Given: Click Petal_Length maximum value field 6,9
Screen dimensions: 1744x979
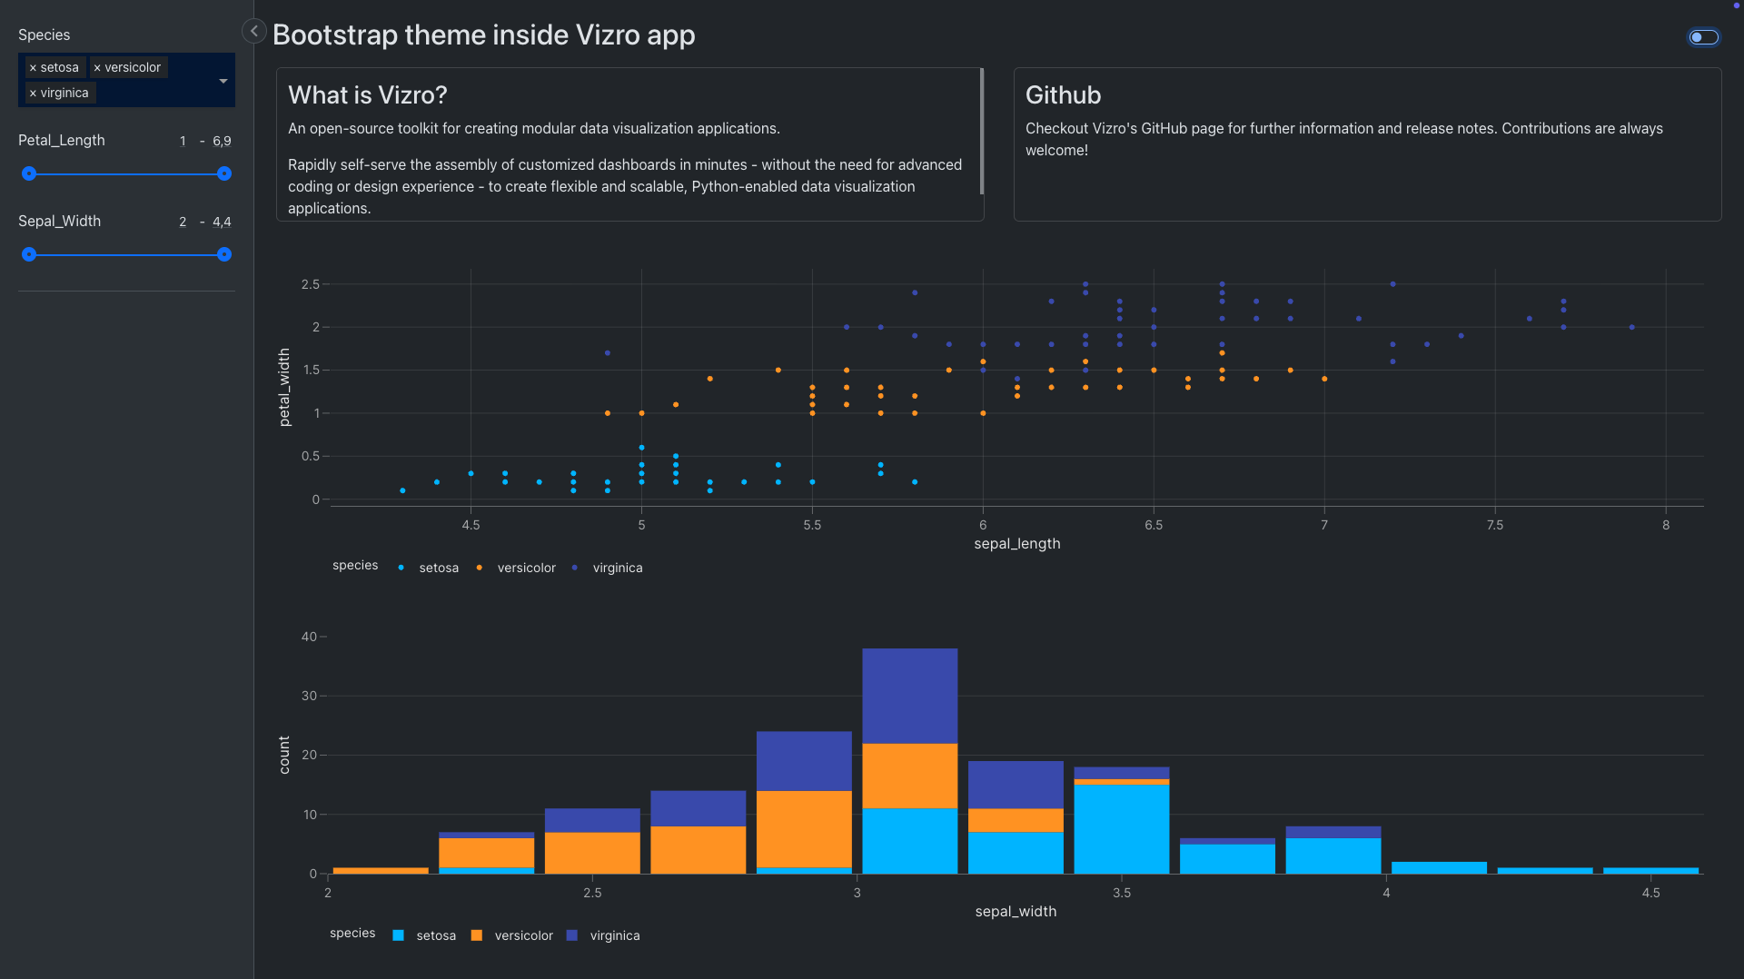Looking at the screenshot, I should [222, 141].
